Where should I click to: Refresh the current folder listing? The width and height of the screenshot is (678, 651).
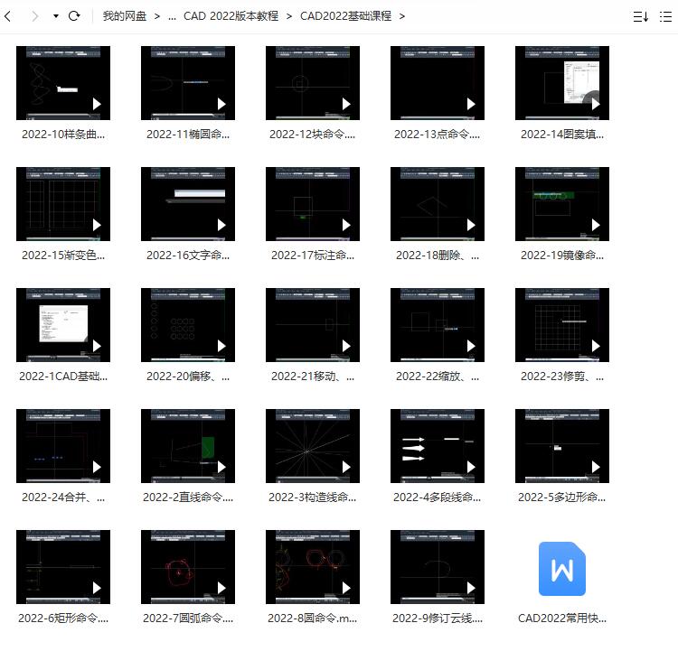click(x=75, y=16)
